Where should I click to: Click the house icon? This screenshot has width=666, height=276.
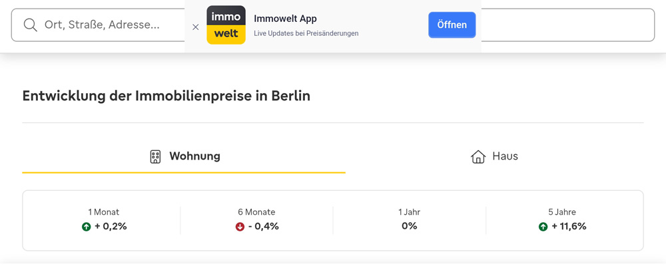(x=478, y=157)
